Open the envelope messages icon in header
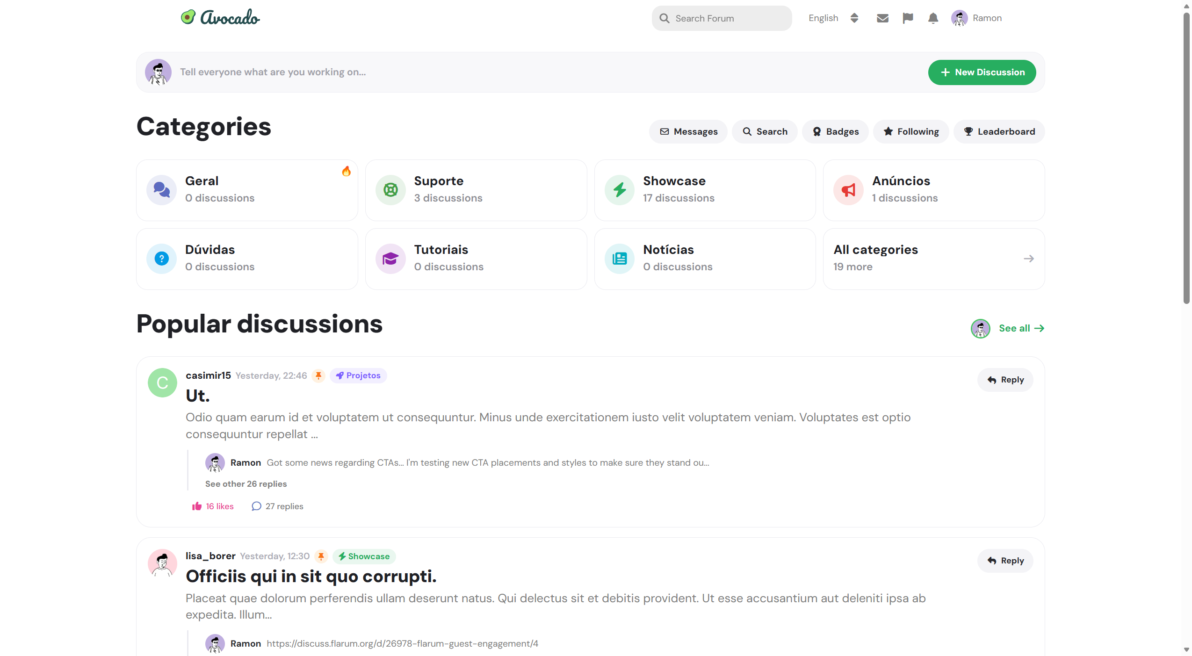Screen dimensions: 1192x656 pos(882,18)
